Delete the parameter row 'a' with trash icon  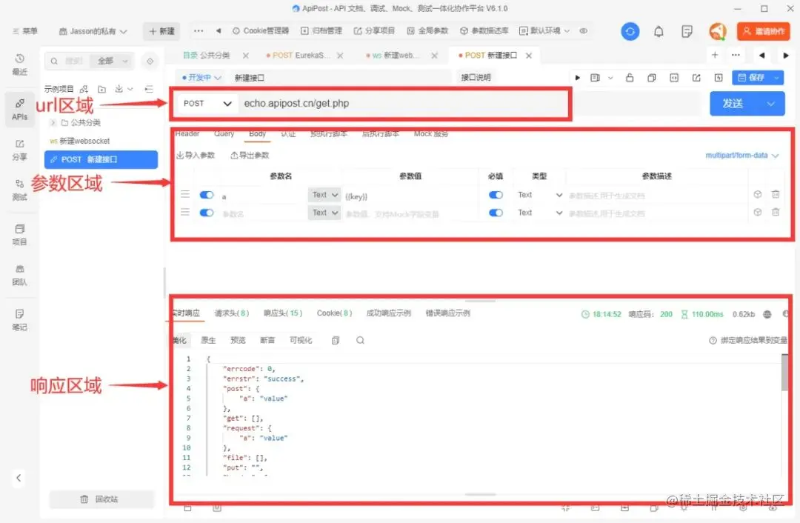tap(776, 194)
